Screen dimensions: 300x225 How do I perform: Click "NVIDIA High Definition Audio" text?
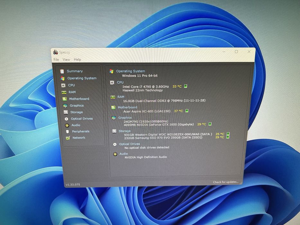click(x=146, y=157)
